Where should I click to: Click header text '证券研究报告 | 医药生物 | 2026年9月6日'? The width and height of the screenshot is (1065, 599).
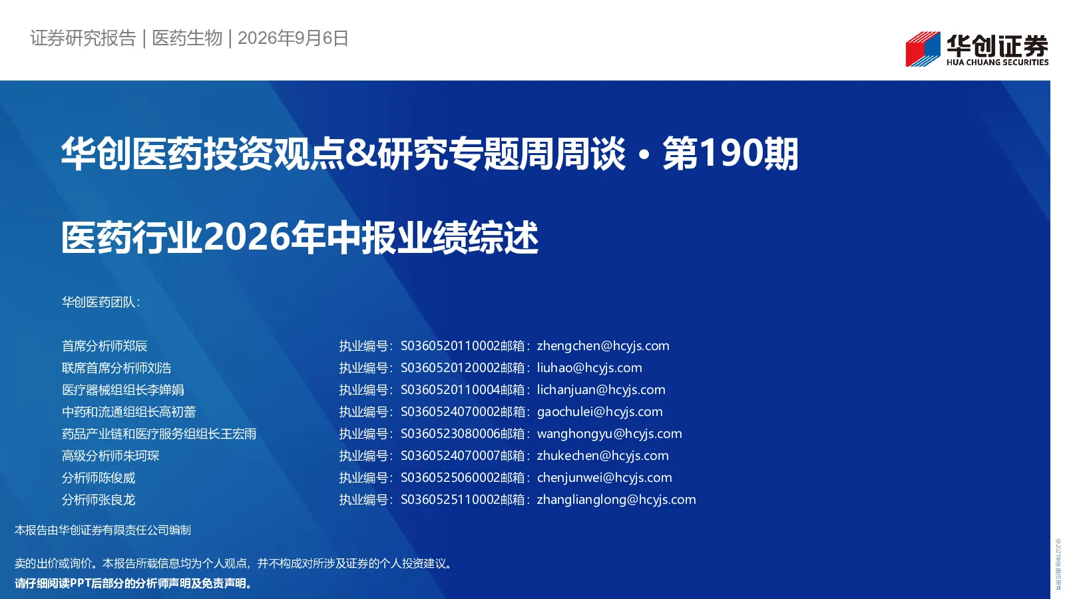click(189, 38)
